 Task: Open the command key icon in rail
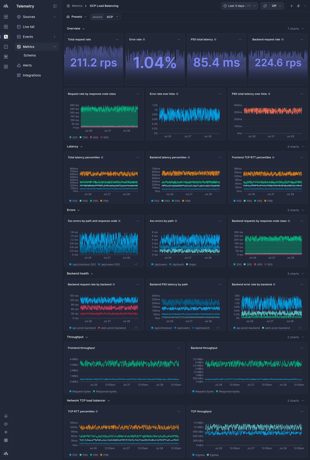click(6, 440)
